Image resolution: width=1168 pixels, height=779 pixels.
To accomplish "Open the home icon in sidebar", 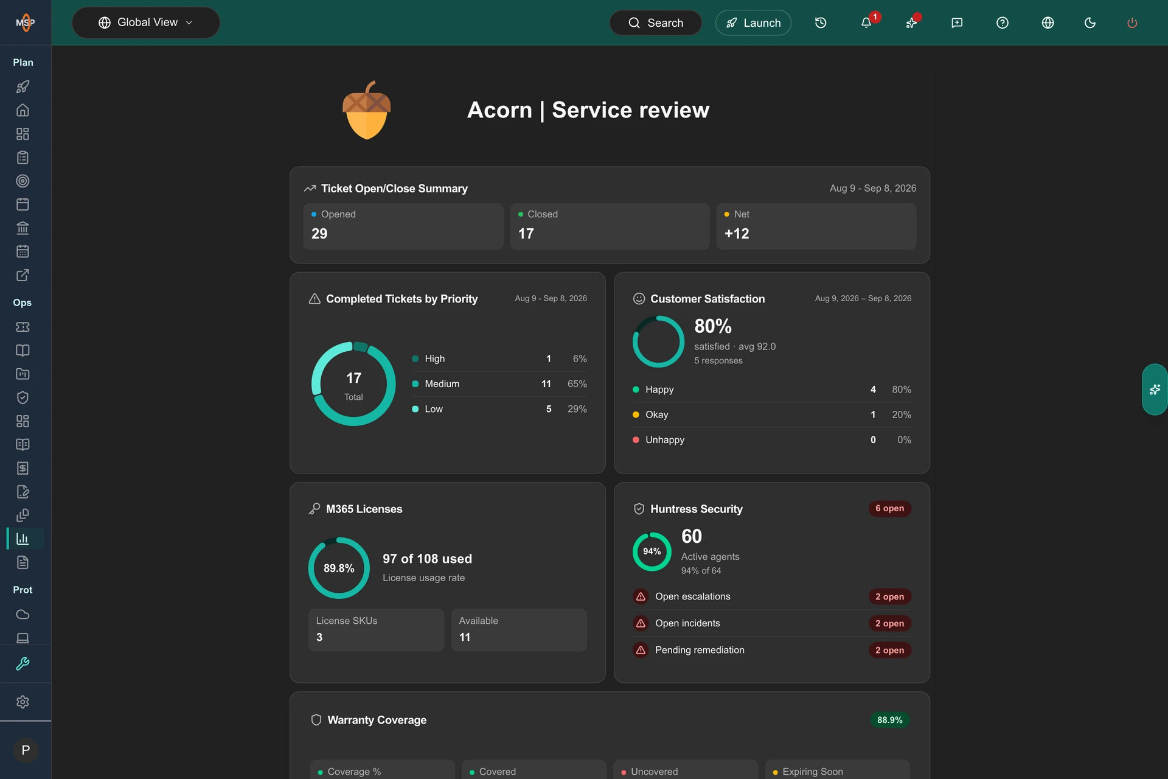I will (23, 110).
